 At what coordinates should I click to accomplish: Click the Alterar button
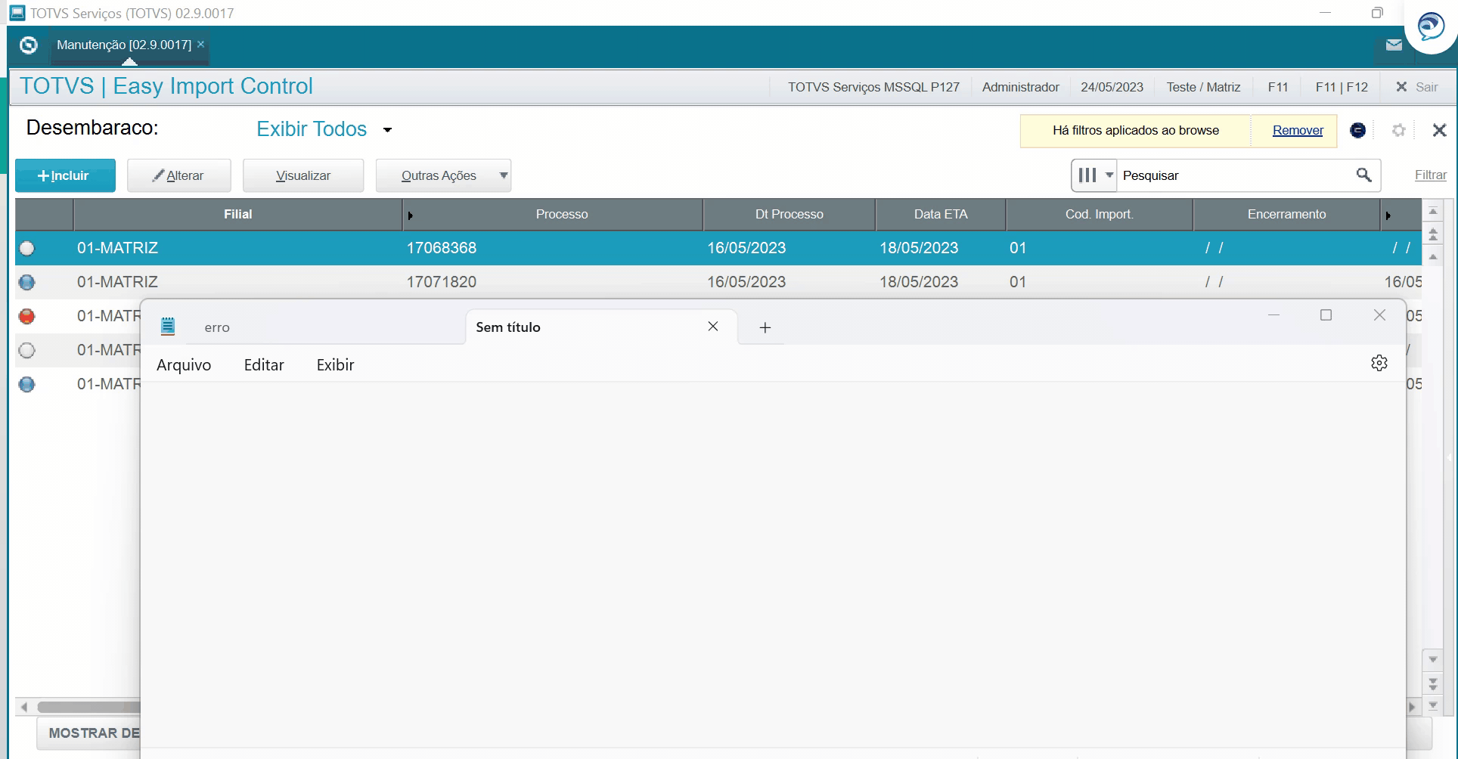point(179,175)
